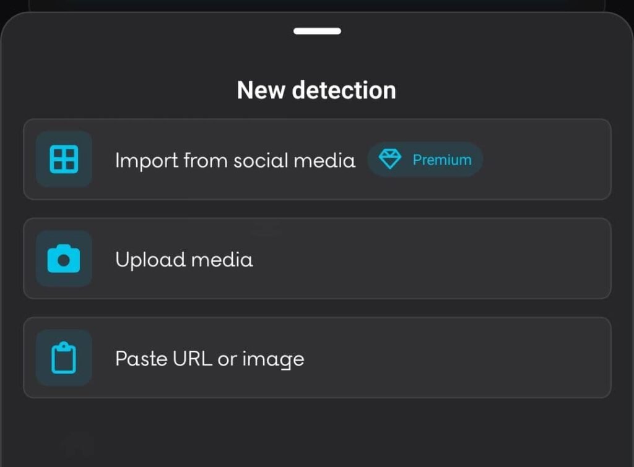Image resolution: width=634 pixels, height=467 pixels.
Task: Click blank space in Paste URL card
Action: click(457, 358)
